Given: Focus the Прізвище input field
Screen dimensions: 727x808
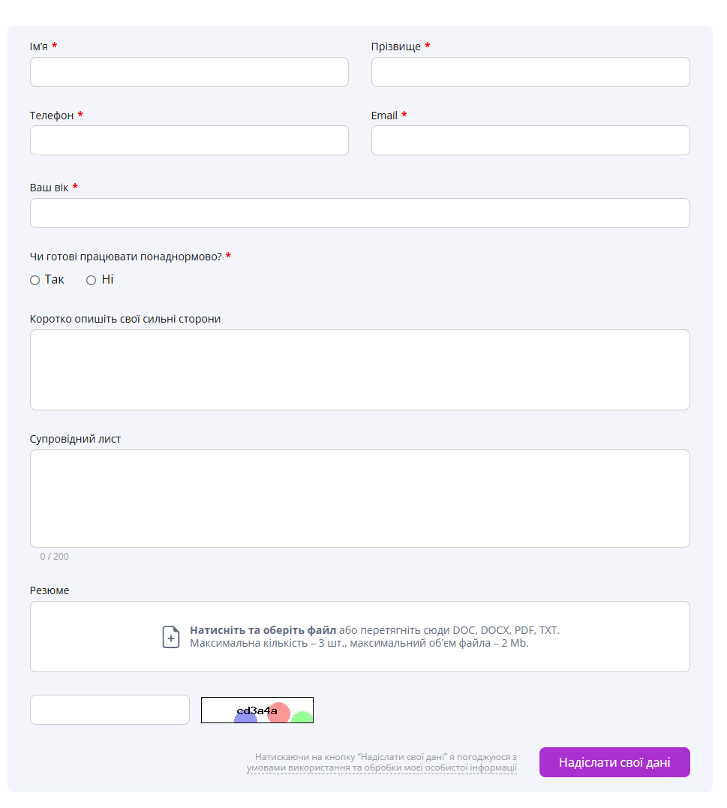Looking at the screenshot, I should 530,72.
